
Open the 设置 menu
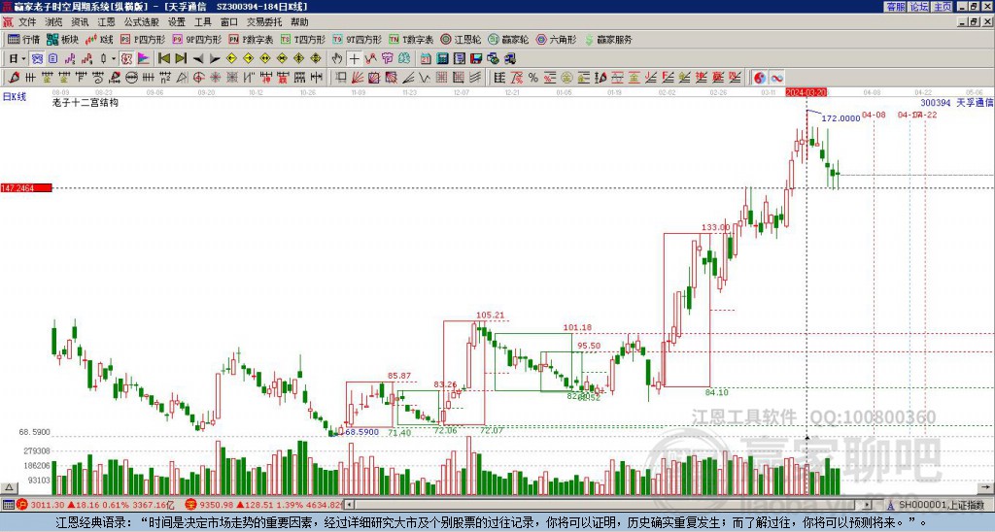point(177,22)
